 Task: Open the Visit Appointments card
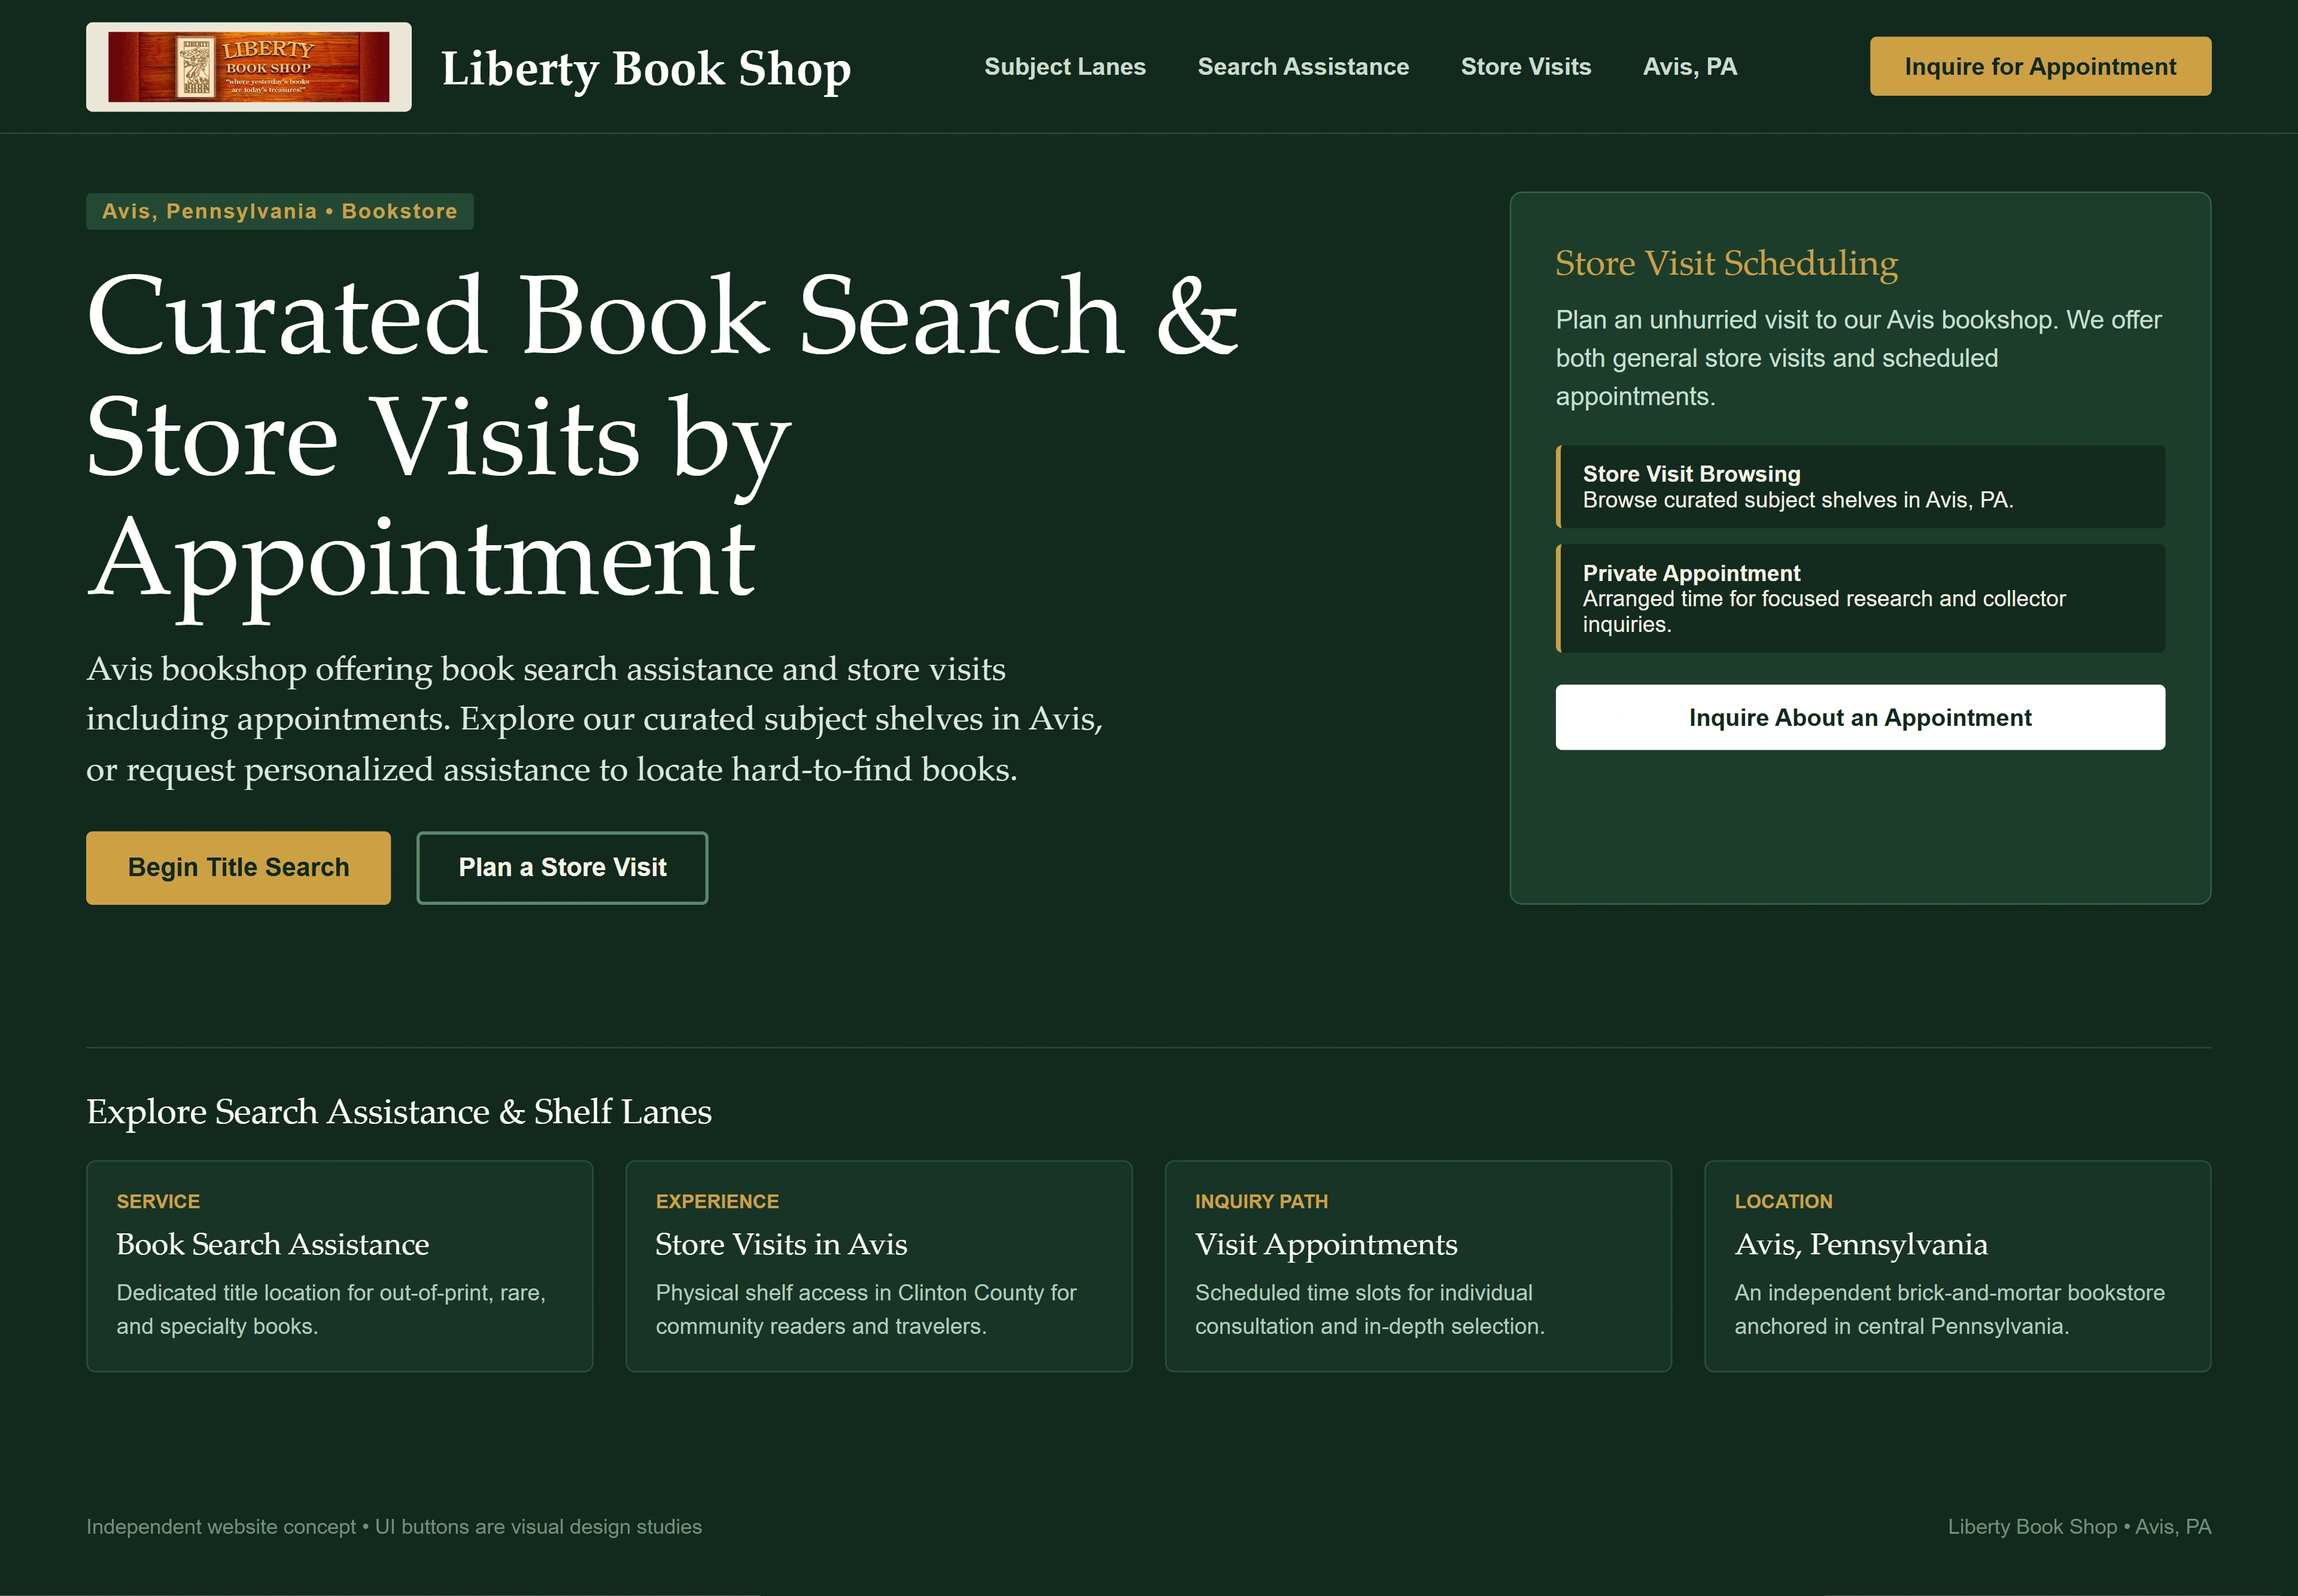[1418, 1266]
